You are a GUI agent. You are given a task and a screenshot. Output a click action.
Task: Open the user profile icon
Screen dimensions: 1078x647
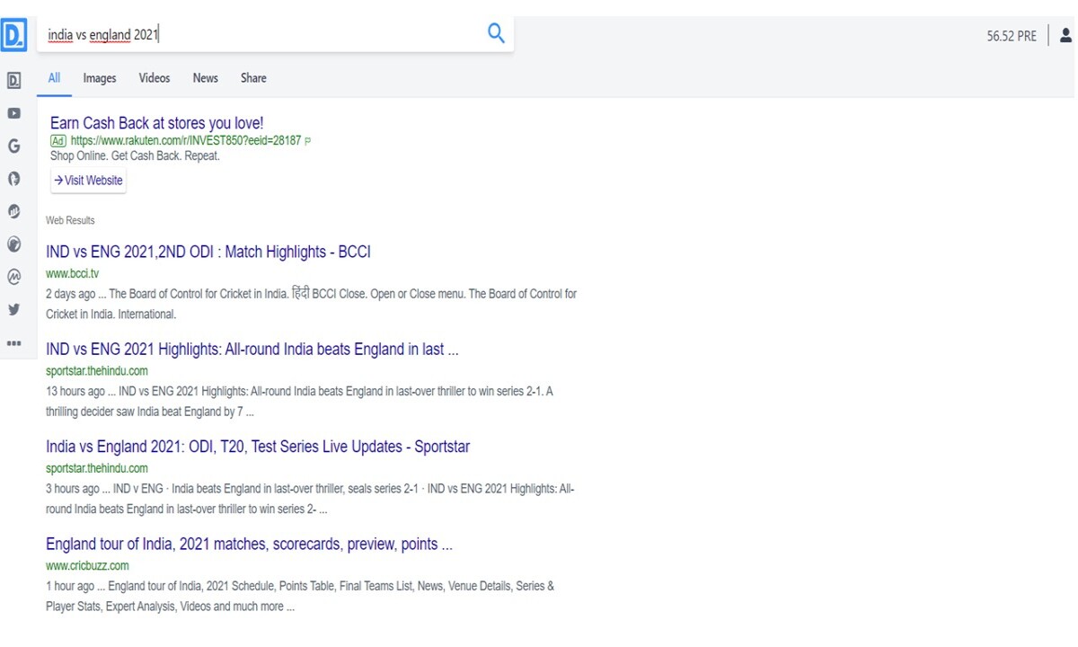1066,35
